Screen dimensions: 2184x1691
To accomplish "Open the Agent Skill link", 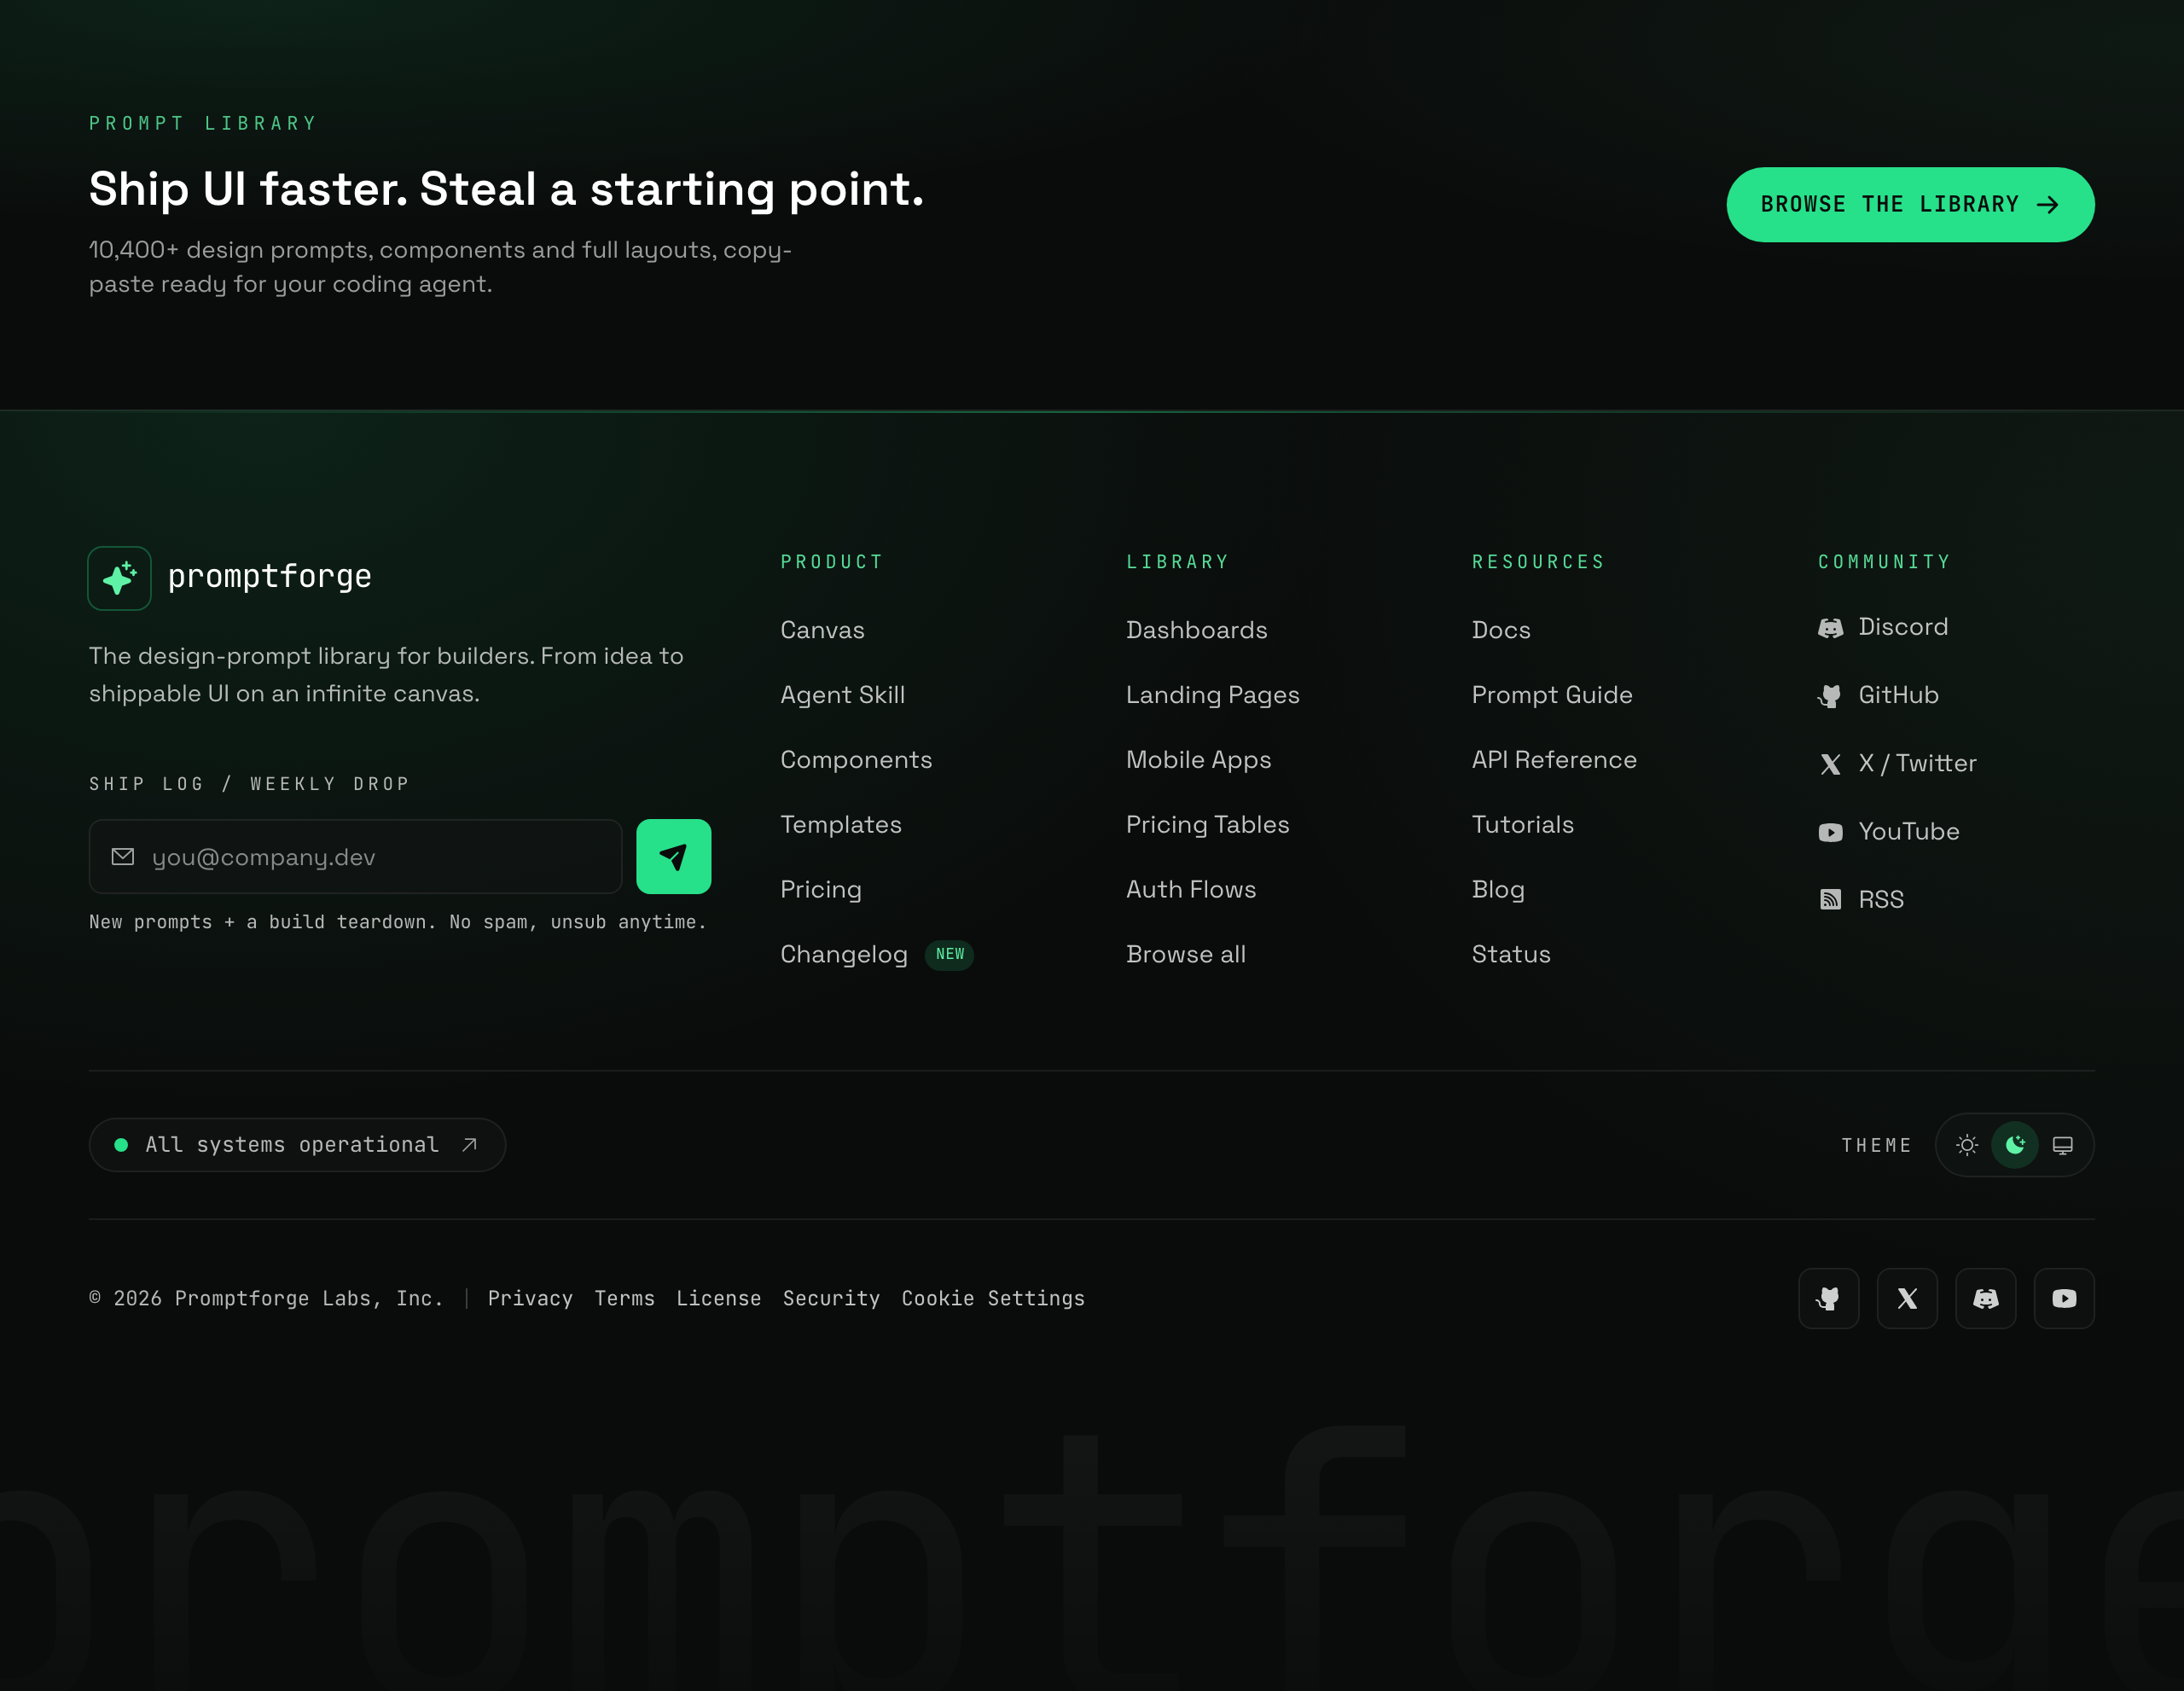I will (842, 695).
